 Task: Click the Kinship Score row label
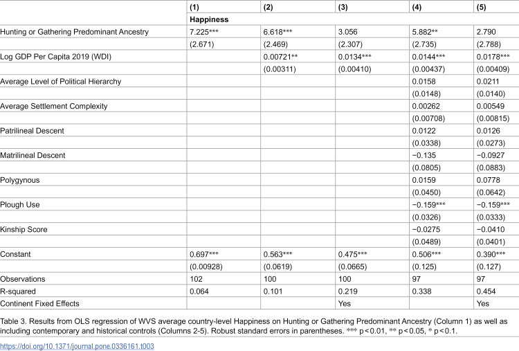(x=24, y=229)
